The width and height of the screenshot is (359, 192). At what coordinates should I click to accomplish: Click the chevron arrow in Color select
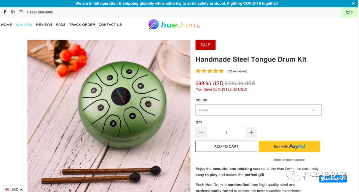tap(314, 110)
